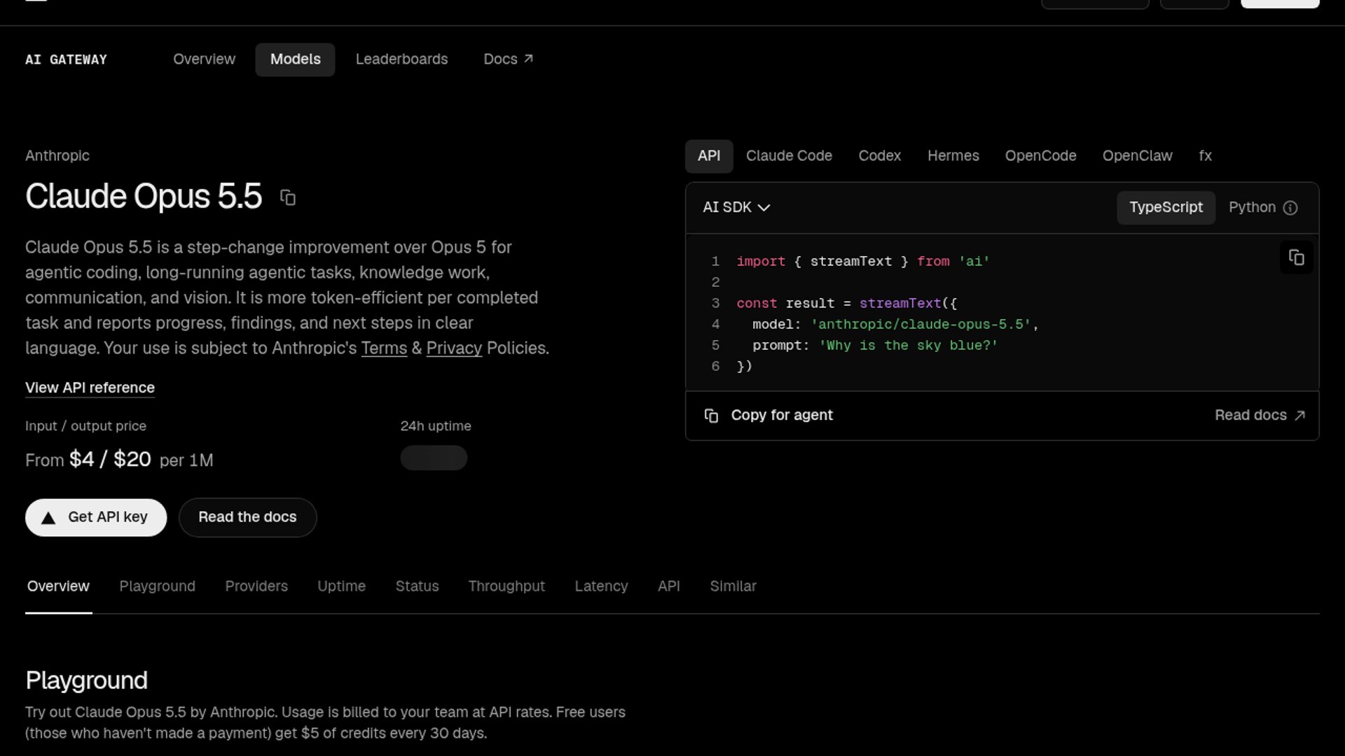Click the Playground section heading
Screen dimensions: 1345x756
click(x=86, y=680)
